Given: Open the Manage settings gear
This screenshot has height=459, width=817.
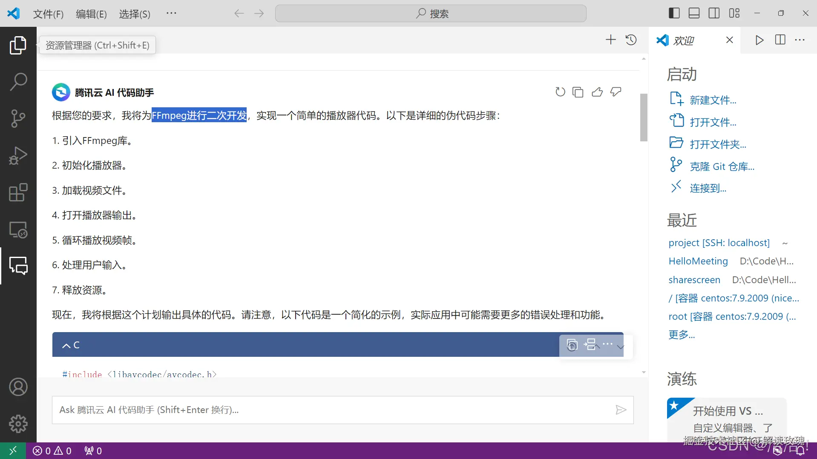Looking at the screenshot, I should click(x=18, y=424).
